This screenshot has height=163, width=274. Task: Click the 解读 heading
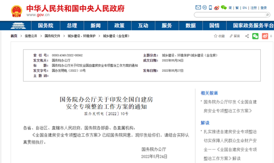[205, 123]
